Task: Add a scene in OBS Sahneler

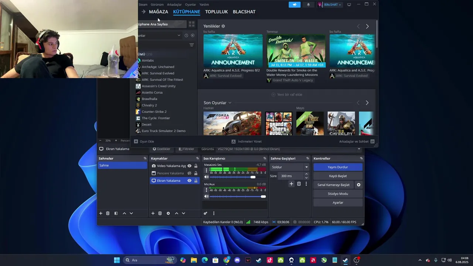Action: point(101,213)
